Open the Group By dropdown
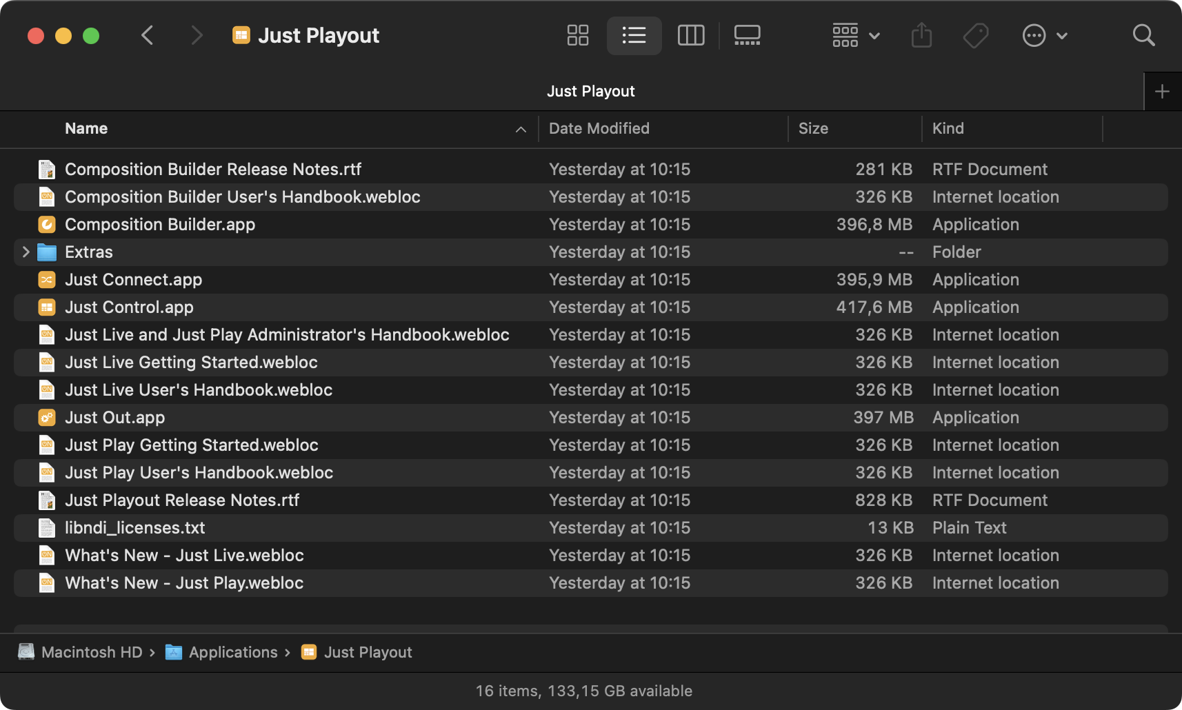This screenshot has width=1182, height=710. point(856,35)
